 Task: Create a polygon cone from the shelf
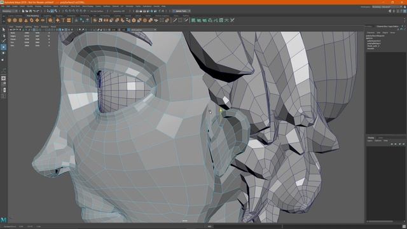point(26,20)
